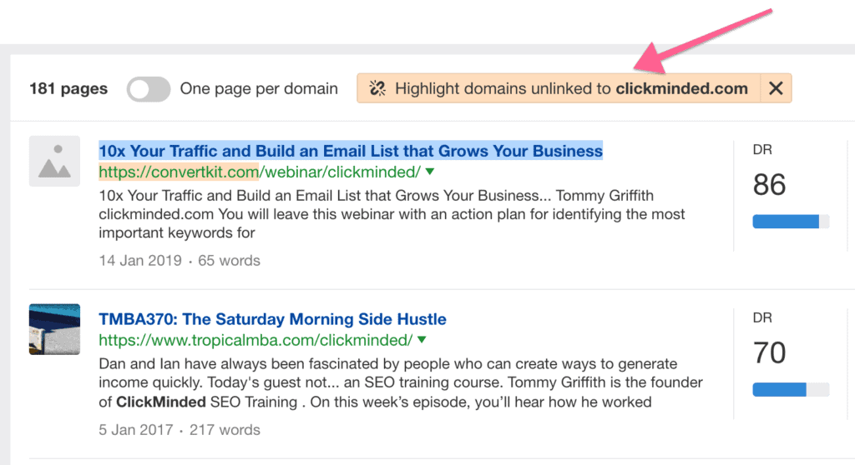Click the 14 Jan 2019 date text
This screenshot has width=855, height=465.
click(x=140, y=261)
